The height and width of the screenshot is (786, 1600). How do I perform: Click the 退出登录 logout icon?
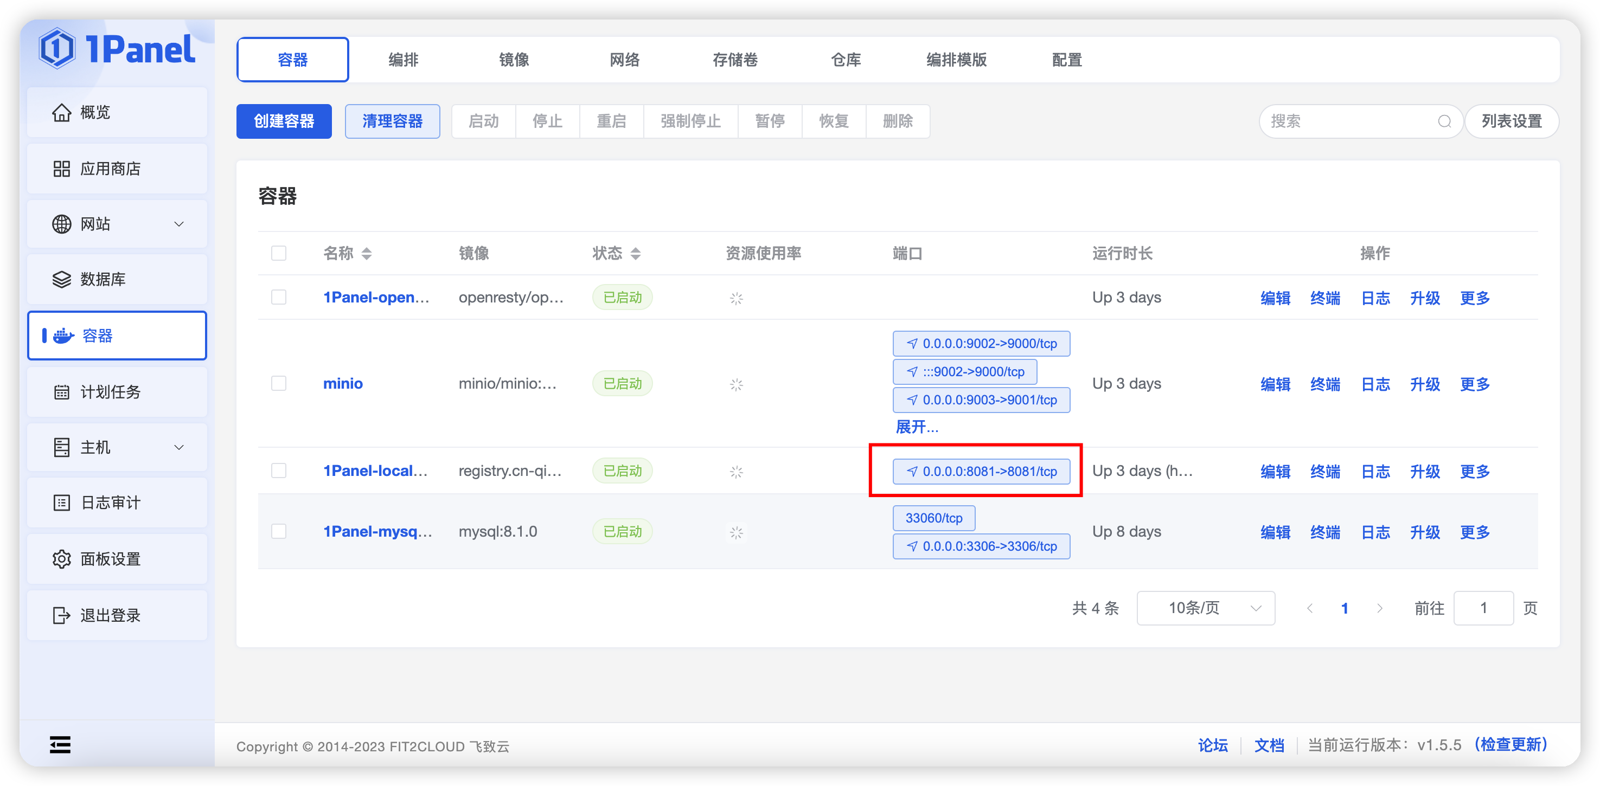tap(61, 615)
